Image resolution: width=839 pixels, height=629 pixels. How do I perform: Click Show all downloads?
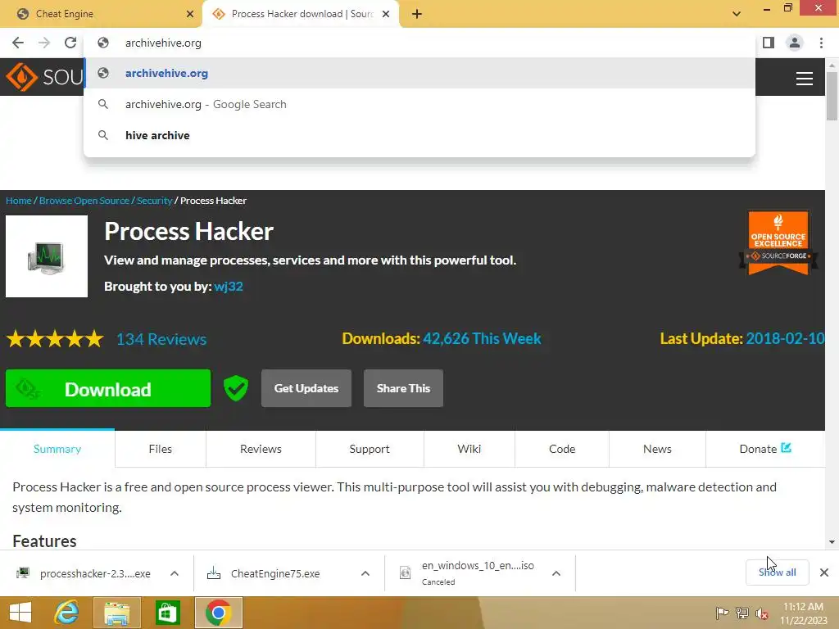777,572
